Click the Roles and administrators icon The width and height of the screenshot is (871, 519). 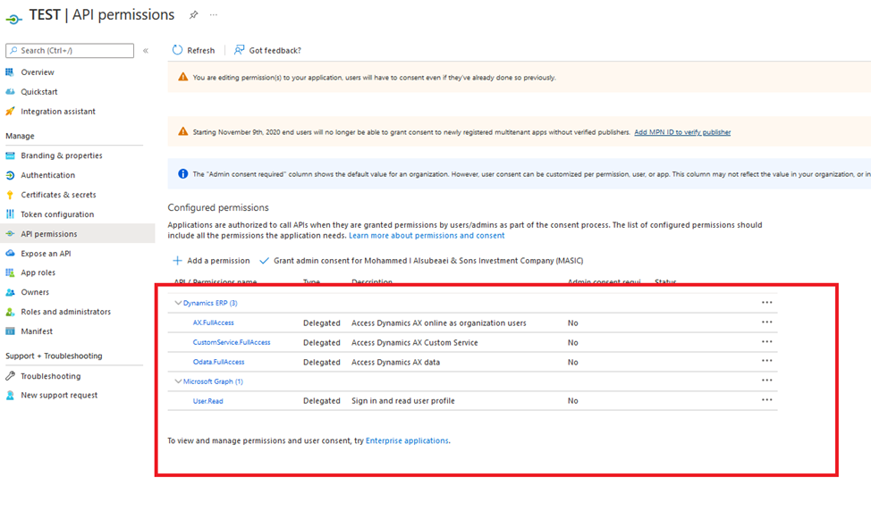tap(10, 312)
